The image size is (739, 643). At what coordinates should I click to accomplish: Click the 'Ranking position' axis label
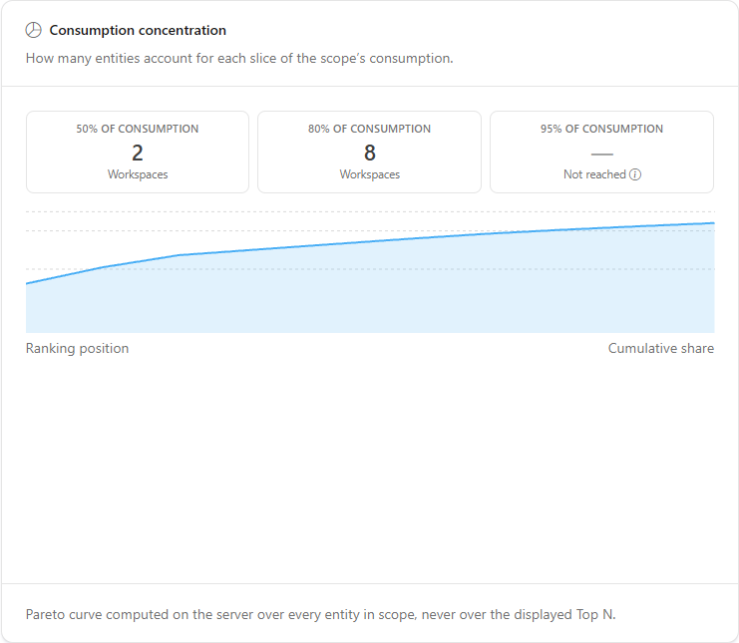(78, 349)
